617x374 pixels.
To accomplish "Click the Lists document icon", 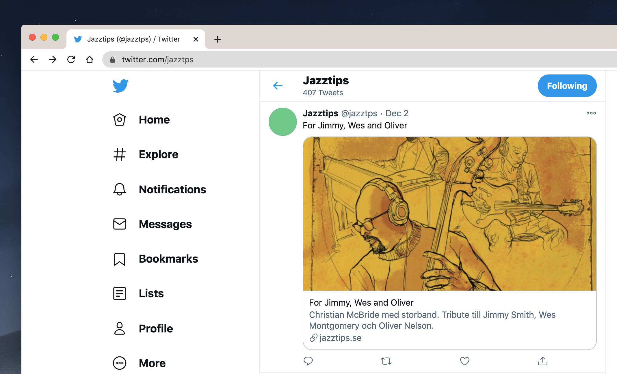I will (119, 293).
